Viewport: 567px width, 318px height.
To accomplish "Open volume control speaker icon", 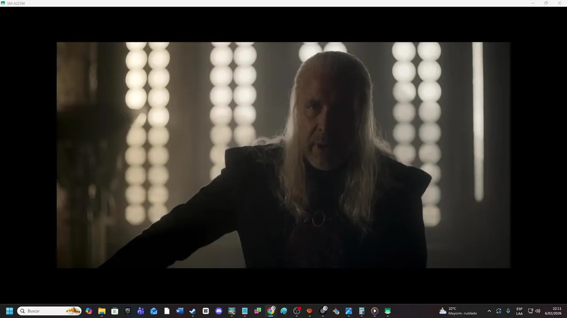I will click(x=538, y=311).
